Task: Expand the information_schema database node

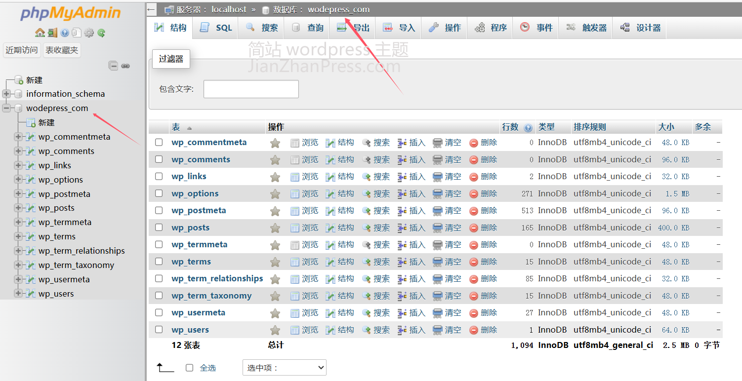Action: tap(6, 94)
